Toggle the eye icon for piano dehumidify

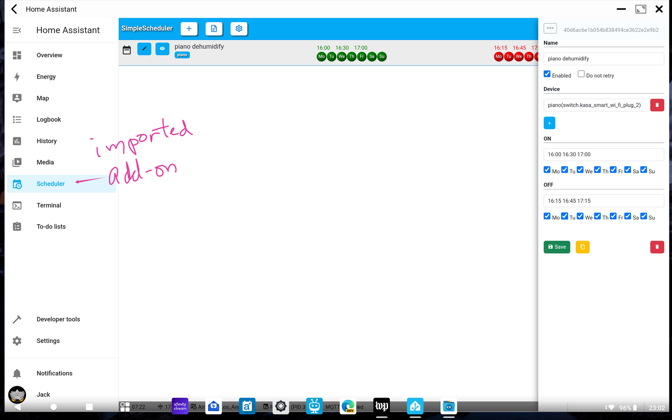162,49
